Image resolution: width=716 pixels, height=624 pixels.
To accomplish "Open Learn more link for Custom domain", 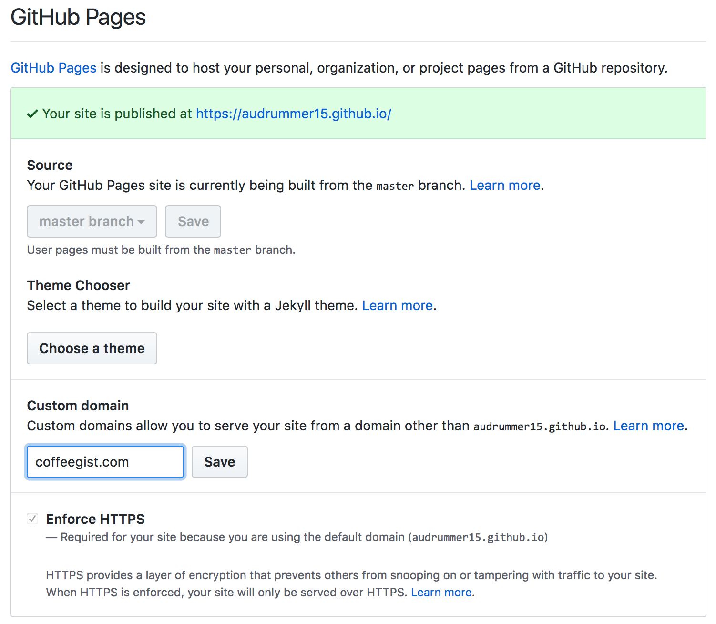I will (x=649, y=426).
